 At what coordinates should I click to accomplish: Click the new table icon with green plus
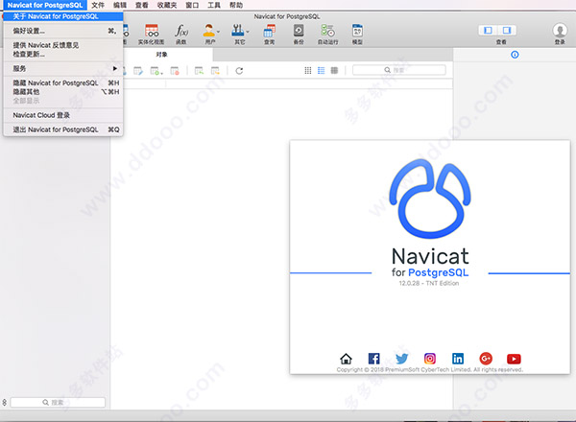(155, 71)
